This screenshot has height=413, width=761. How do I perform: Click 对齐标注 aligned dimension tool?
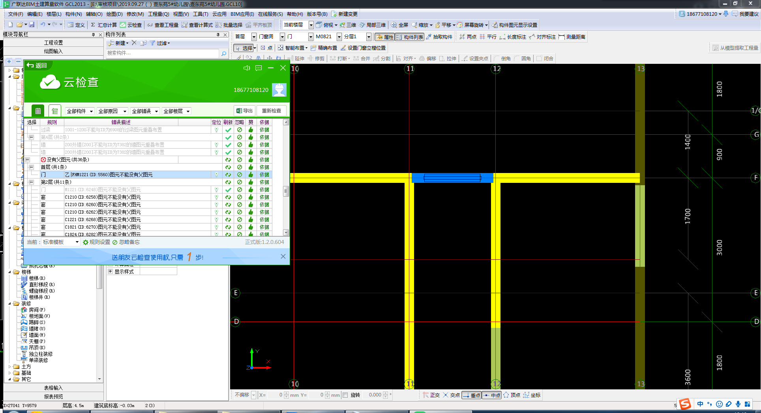[x=542, y=37]
